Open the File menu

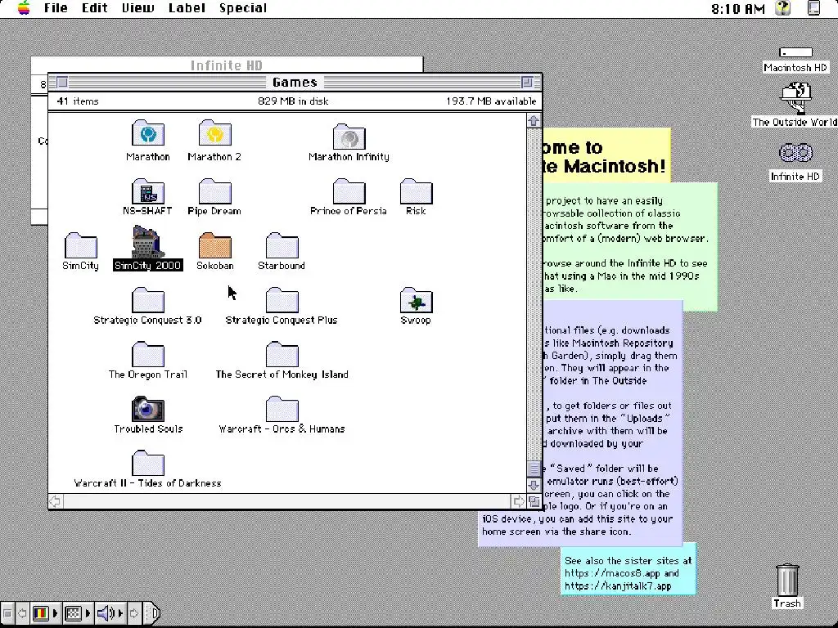point(56,8)
